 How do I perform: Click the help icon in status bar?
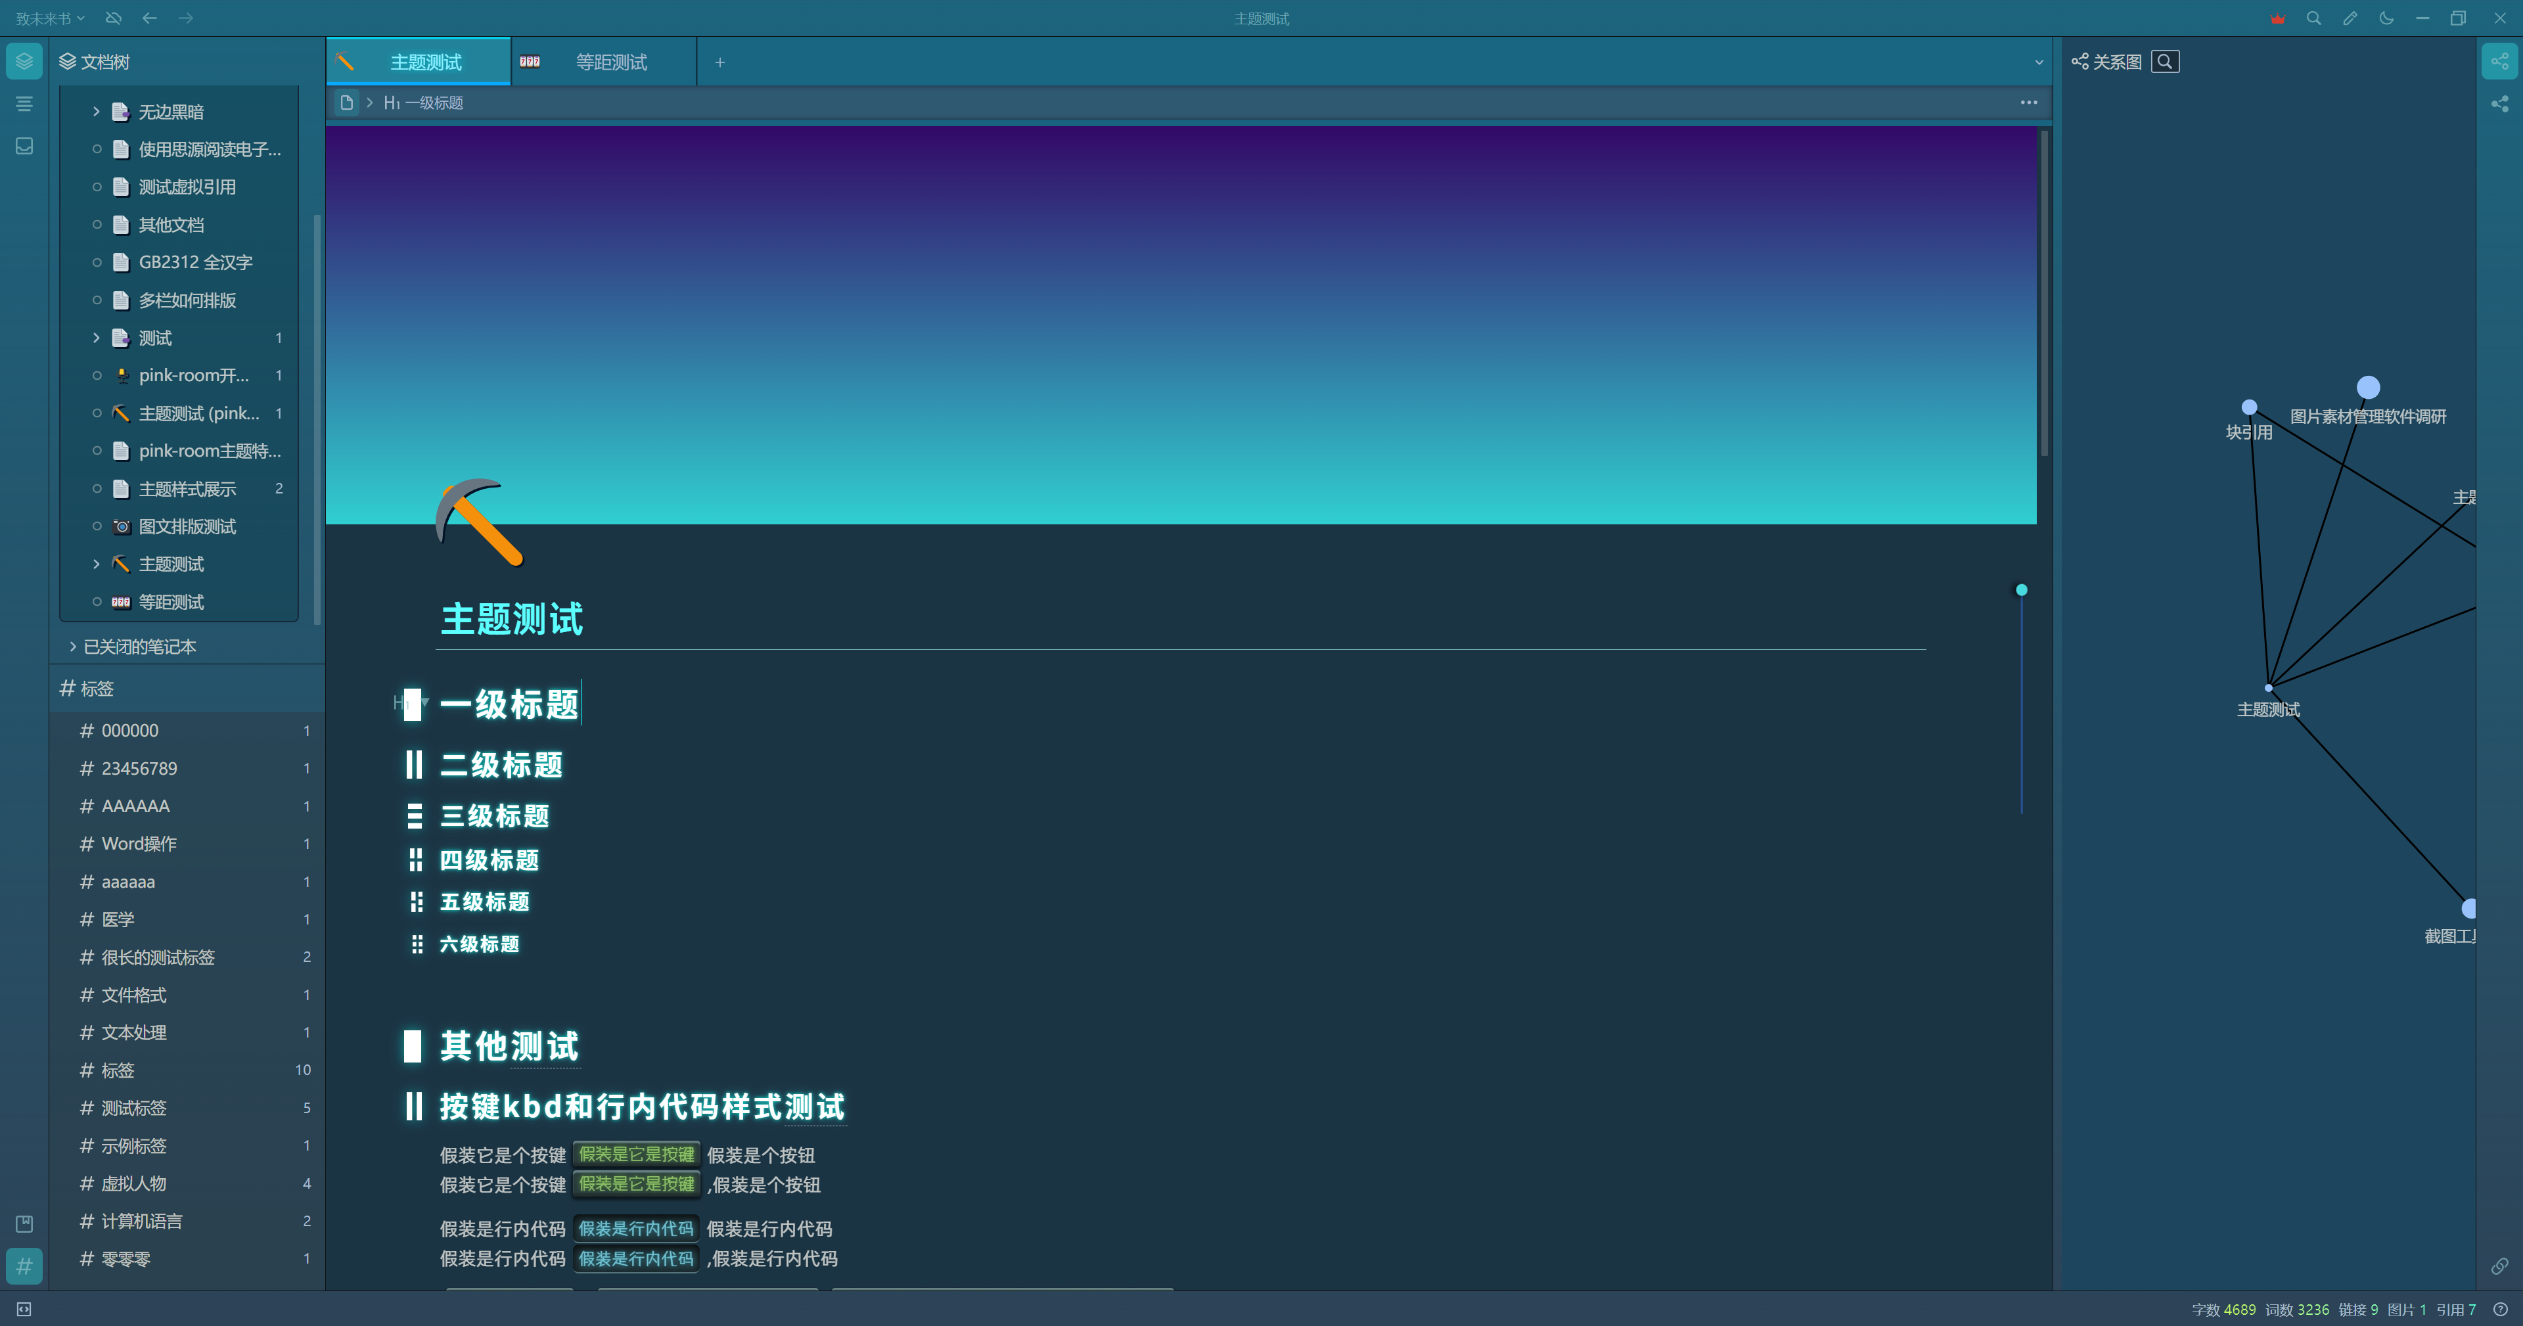coord(2501,1310)
